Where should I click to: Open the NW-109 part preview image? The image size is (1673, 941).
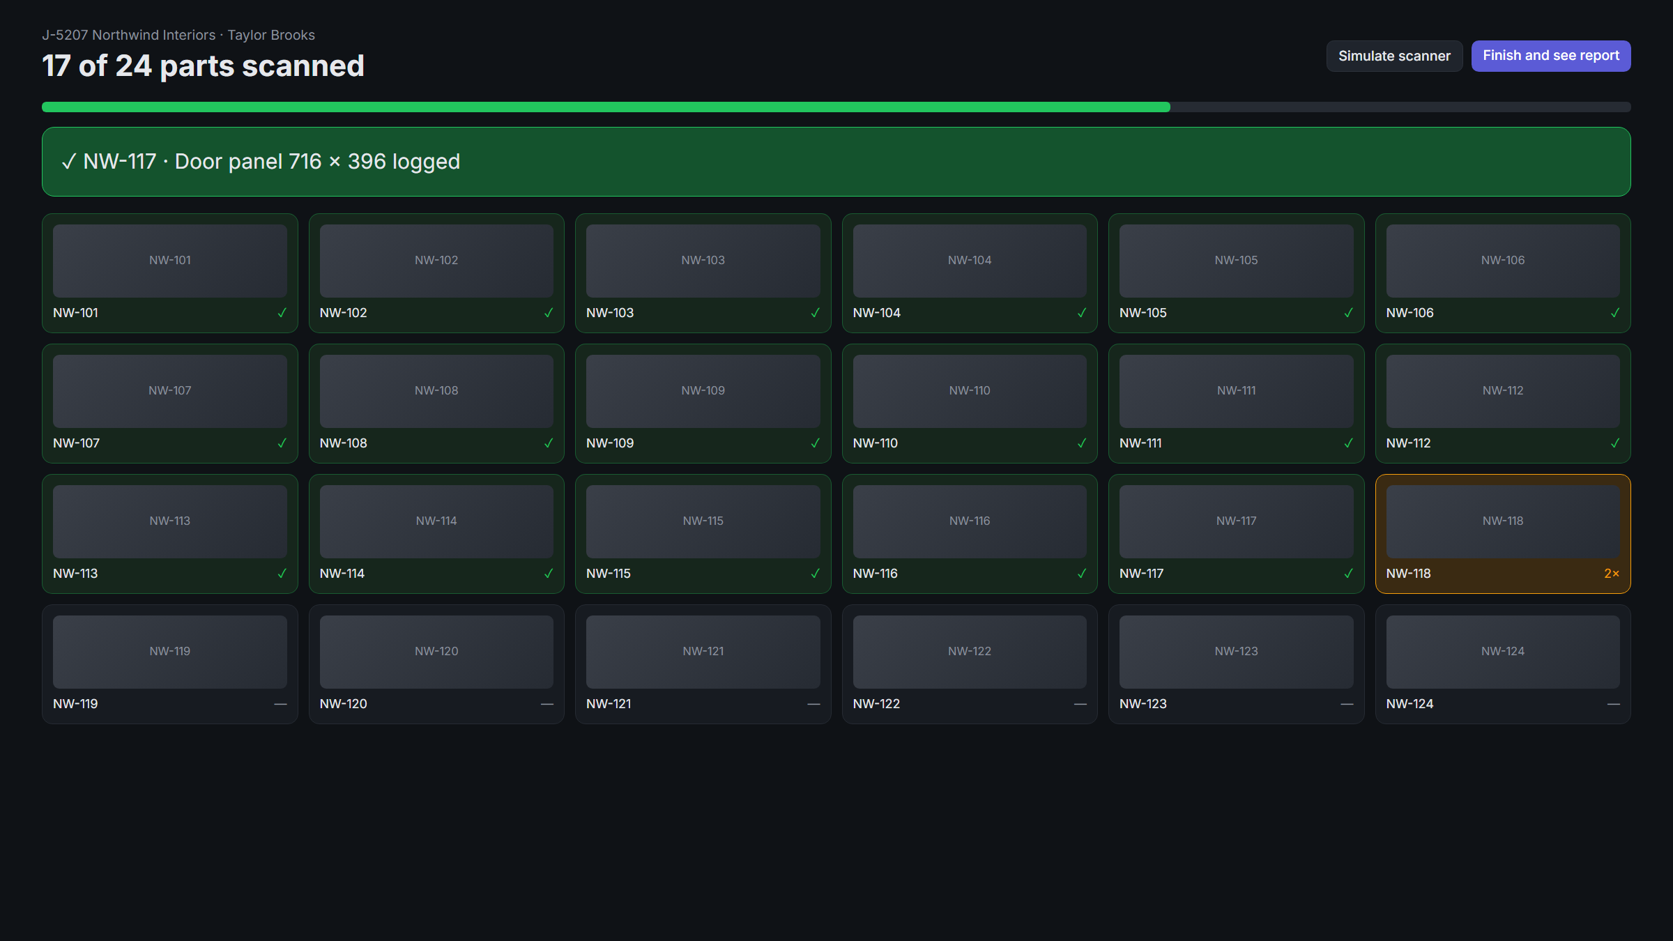[x=703, y=391]
